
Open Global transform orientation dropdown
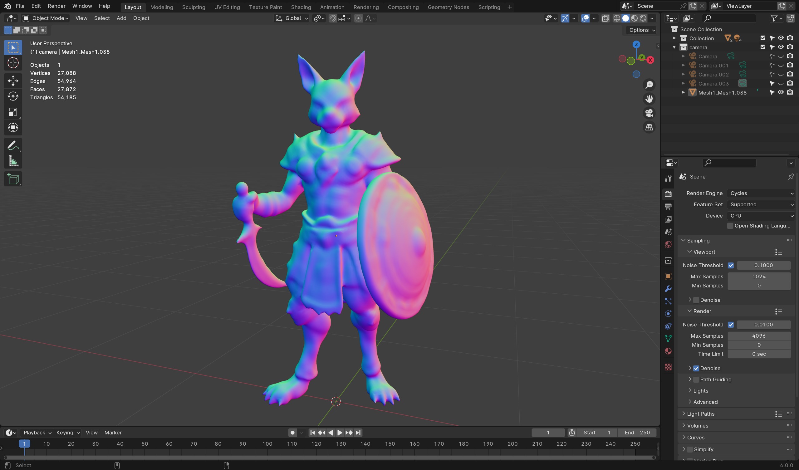tap(292, 18)
